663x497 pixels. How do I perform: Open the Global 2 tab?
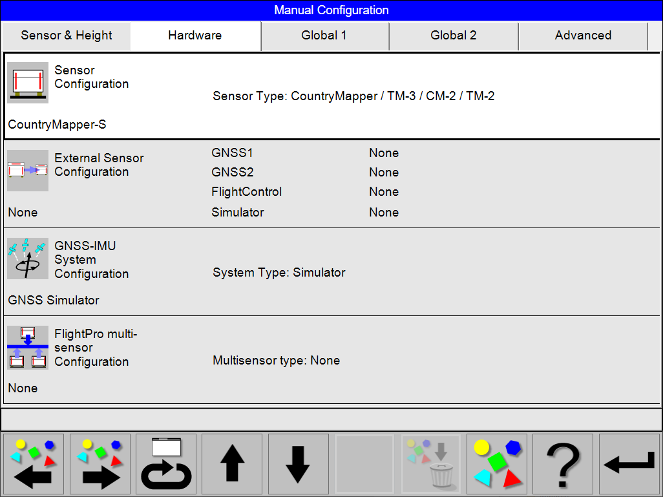[x=454, y=36]
